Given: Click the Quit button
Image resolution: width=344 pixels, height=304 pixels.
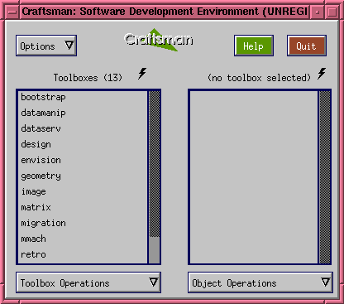Looking at the screenshot, I should pyautogui.click(x=307, y=46).
